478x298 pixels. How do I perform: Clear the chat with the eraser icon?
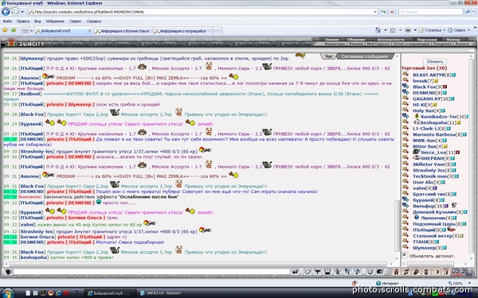308,272
